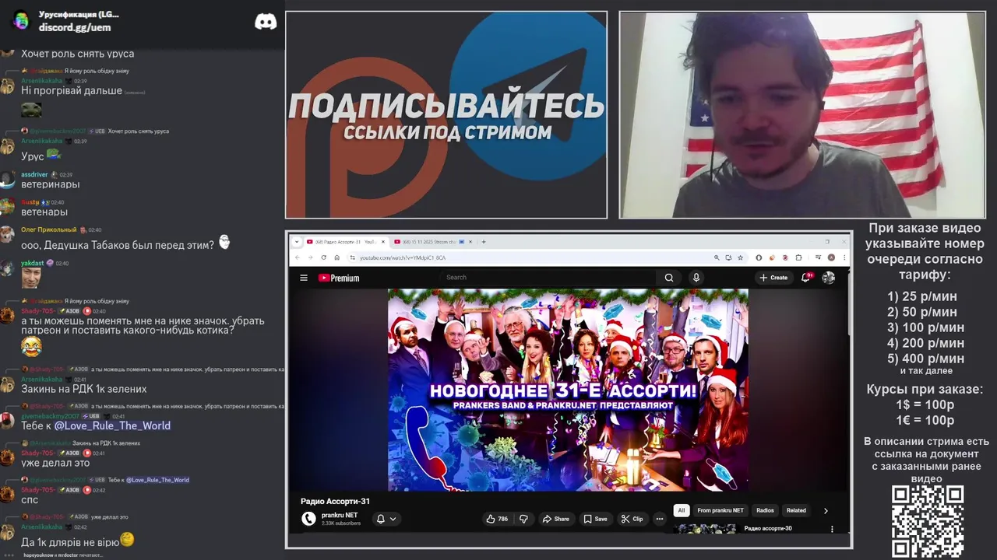Click the browser address bar URL
The image size is (997, 560).
[403, 257]
